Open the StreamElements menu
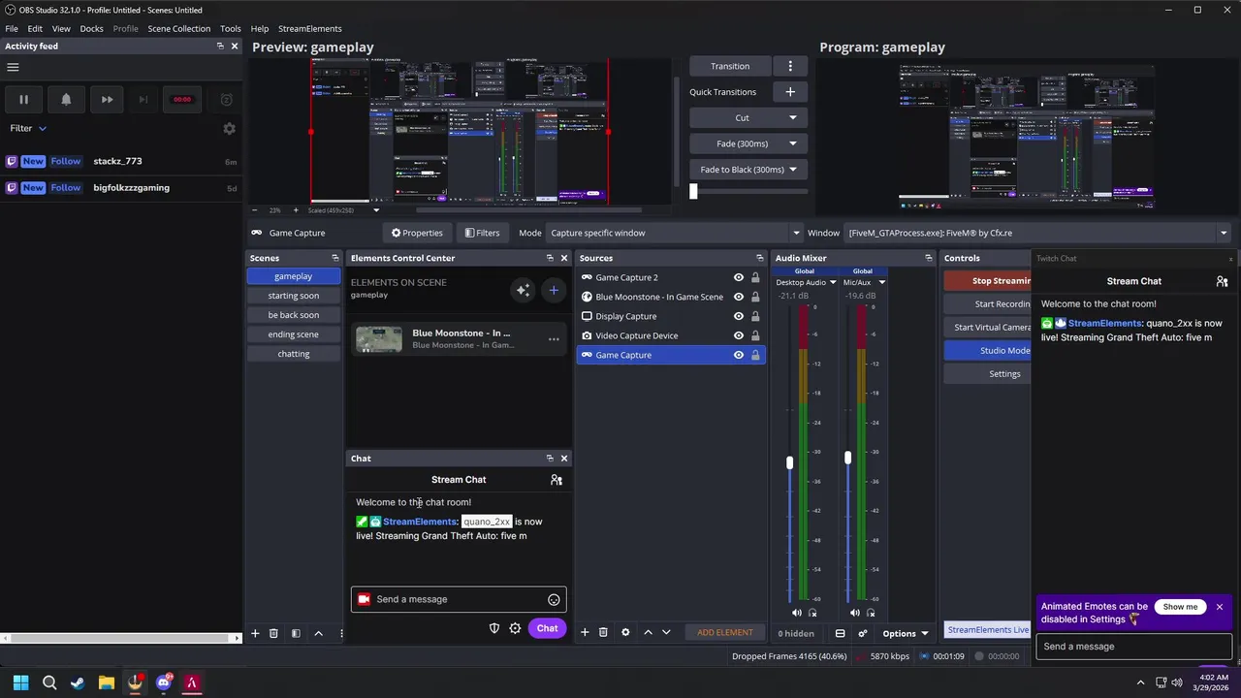This screenshot has width=1241, height=698. tap(309, 28)
